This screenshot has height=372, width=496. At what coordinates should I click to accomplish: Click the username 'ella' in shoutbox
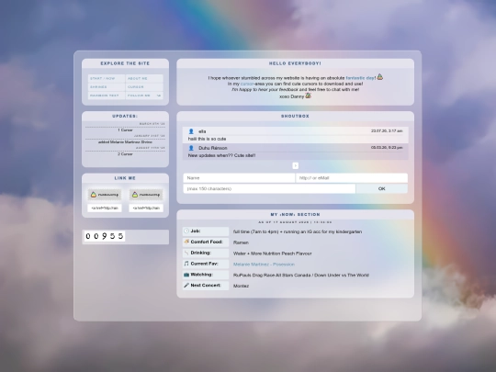[202, 131]
